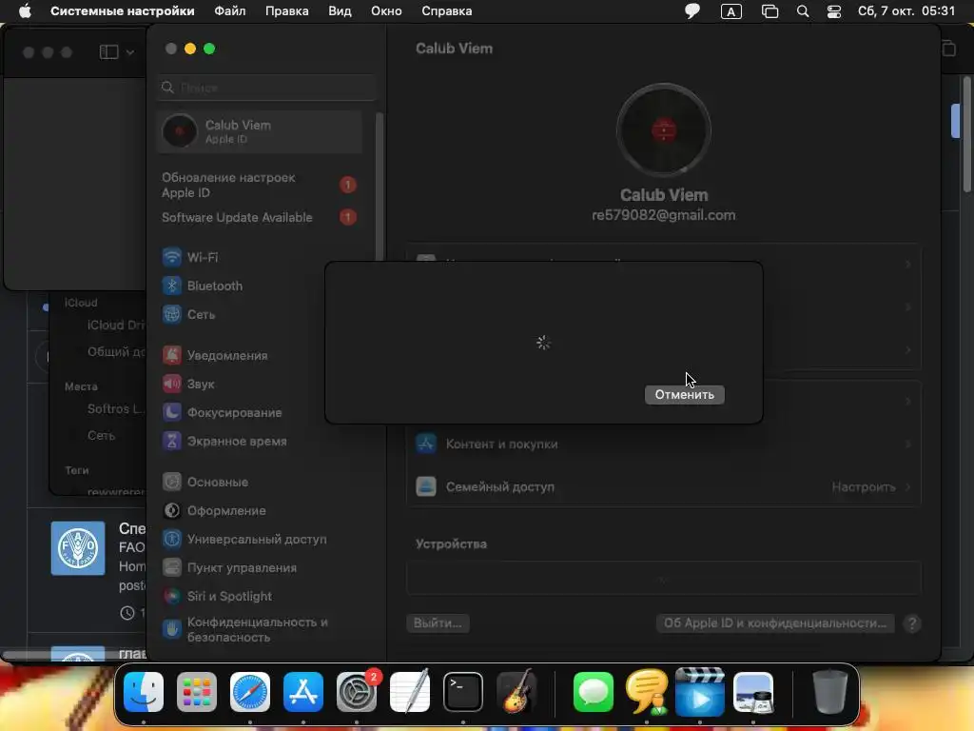Viewport: 974px width, 731px height.
Task: Open Оформление appearance icon
Action: [x=172, y=510]
